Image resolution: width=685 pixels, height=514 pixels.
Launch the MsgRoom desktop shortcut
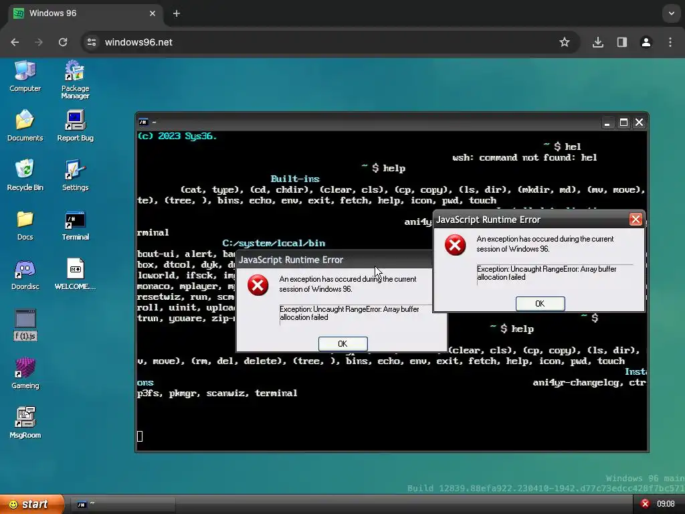tap(25, 423)
